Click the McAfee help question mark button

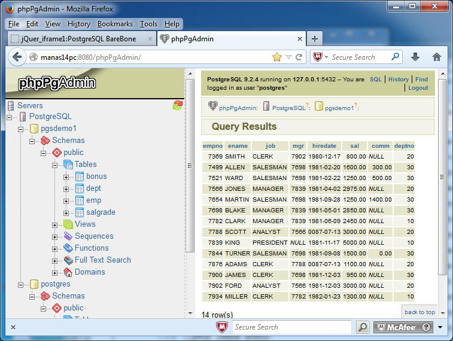[425, 327]
